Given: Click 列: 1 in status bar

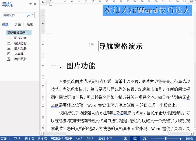Looking at the screenshot, I should [x=90, y=139].
